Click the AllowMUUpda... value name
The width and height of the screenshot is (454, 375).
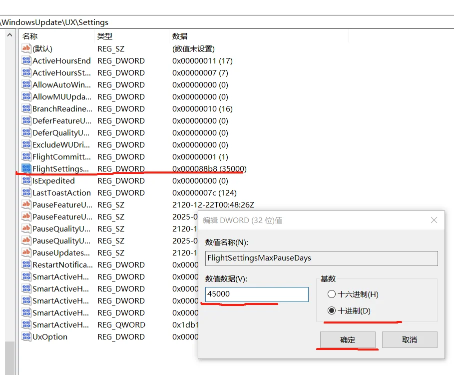pos(62,96)
